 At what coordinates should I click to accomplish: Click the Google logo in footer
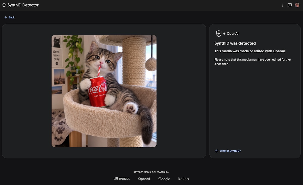tap(164, 179)
